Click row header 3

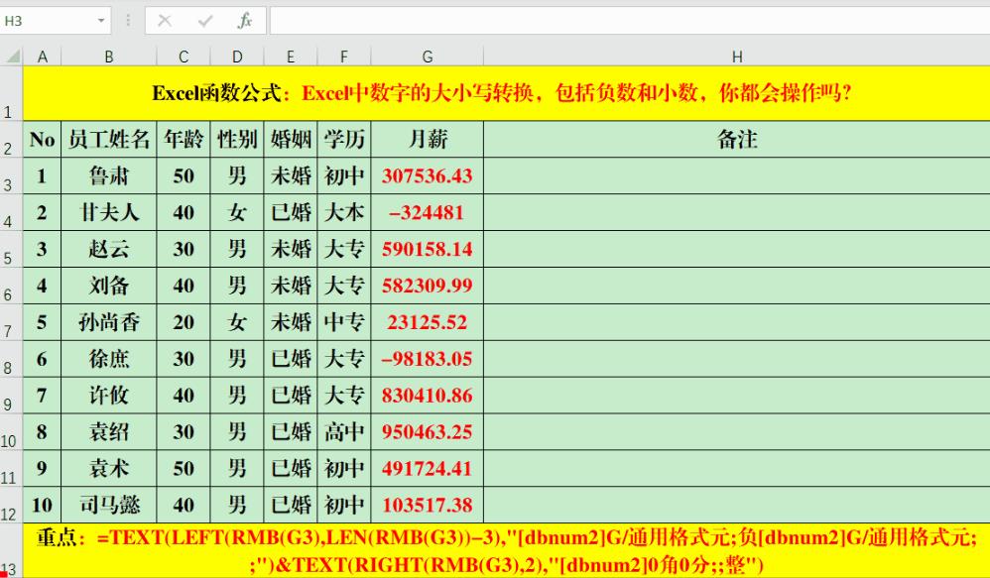coord(13,176)
